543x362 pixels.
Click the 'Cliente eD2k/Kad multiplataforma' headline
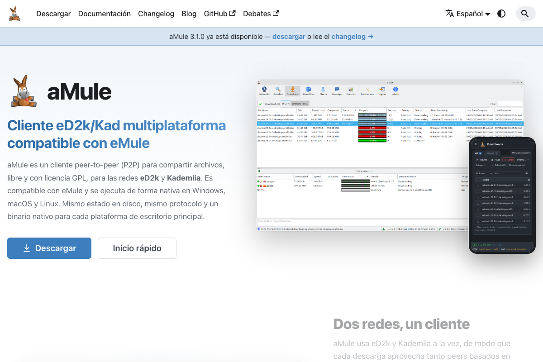point(116,134)
